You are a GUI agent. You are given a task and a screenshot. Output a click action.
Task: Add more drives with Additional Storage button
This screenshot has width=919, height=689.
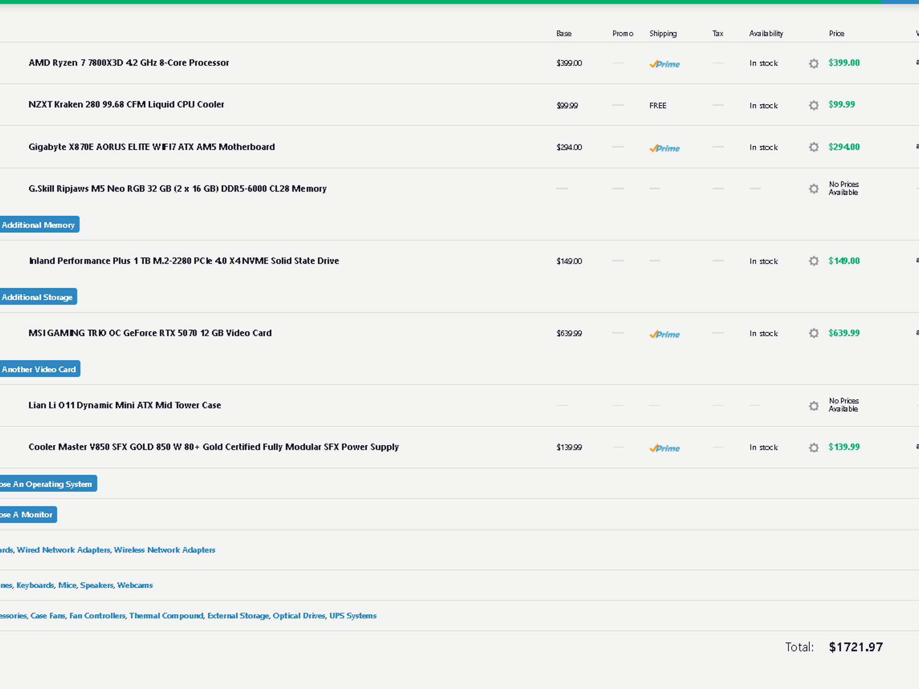point(38,297)
